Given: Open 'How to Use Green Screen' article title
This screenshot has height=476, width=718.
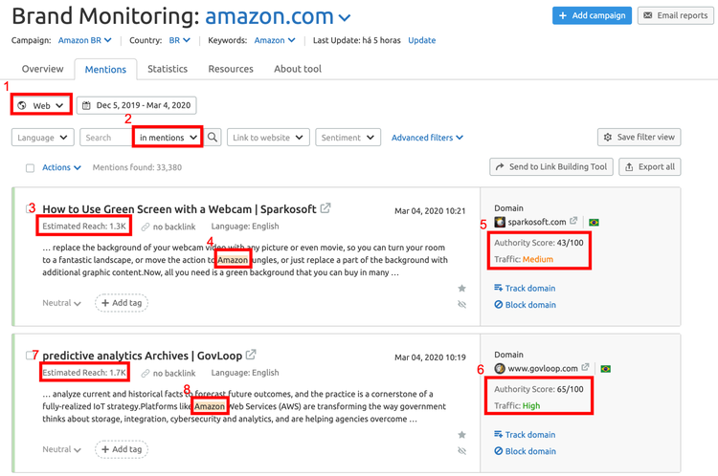Looking at the screenshot, I should [x=180, y=209].
